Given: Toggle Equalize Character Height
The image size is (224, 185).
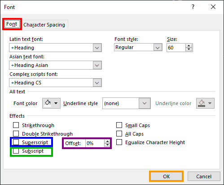Looking at the screenshot, I should coord(119,142).
